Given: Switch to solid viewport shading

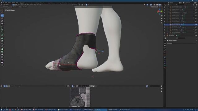Looking at the screenshot, I should pyautogui.click(x=158, y=5).
